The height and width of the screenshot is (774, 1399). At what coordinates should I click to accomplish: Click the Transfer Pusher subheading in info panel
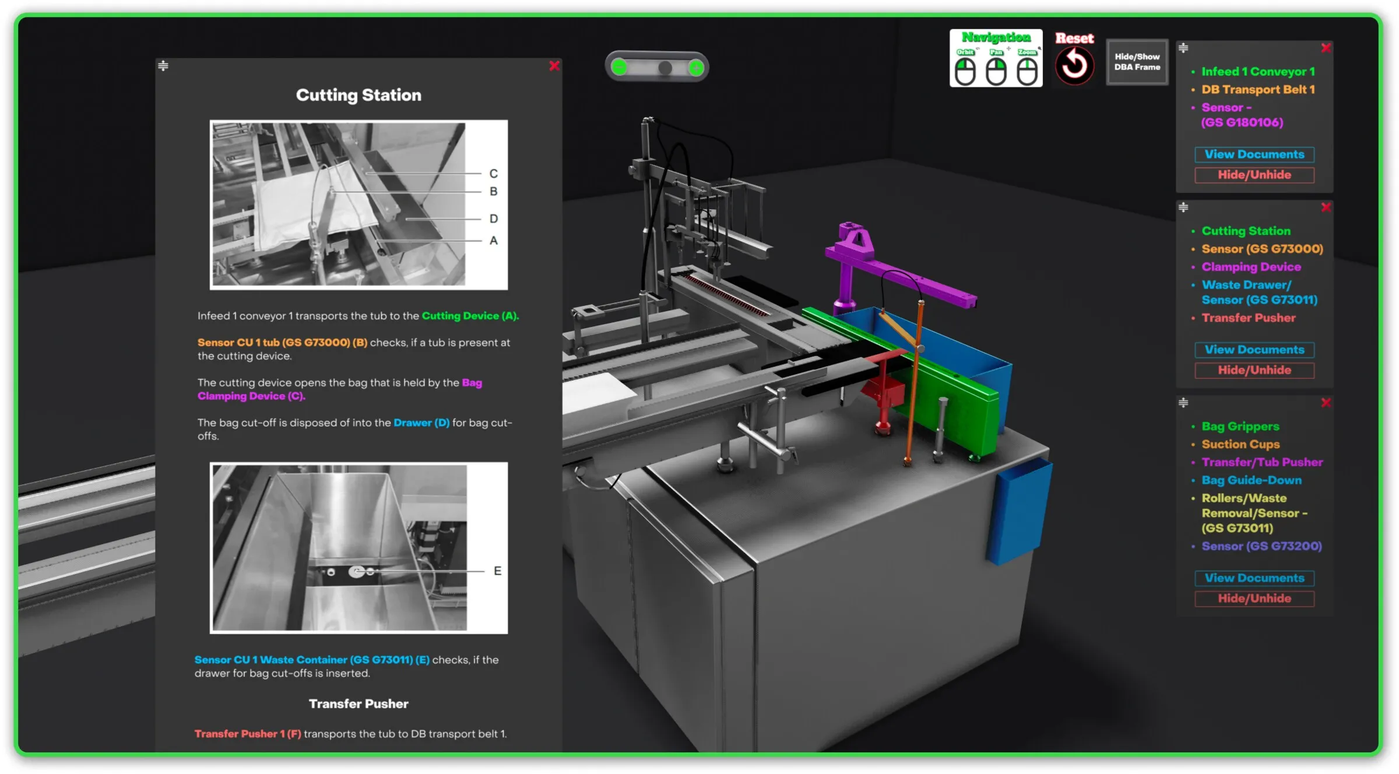click(358, 704)
